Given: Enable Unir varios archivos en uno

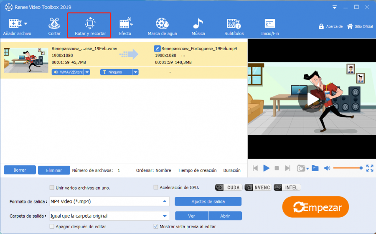Looking at the screenshot, I should tap(52, 188).
